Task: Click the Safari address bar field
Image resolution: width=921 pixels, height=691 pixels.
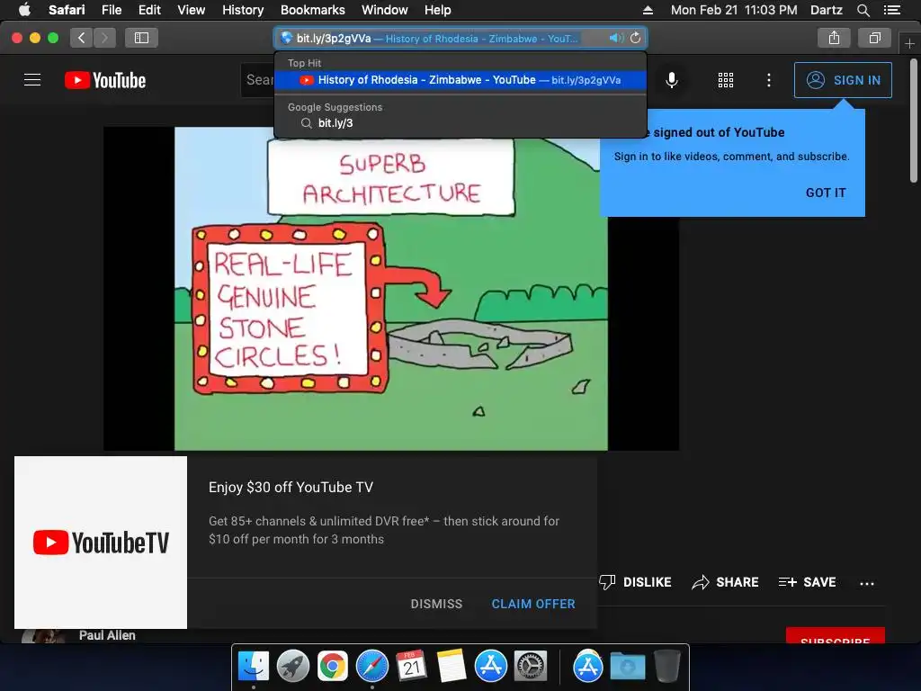Action: pyautogui.click(x=460, y=38)
